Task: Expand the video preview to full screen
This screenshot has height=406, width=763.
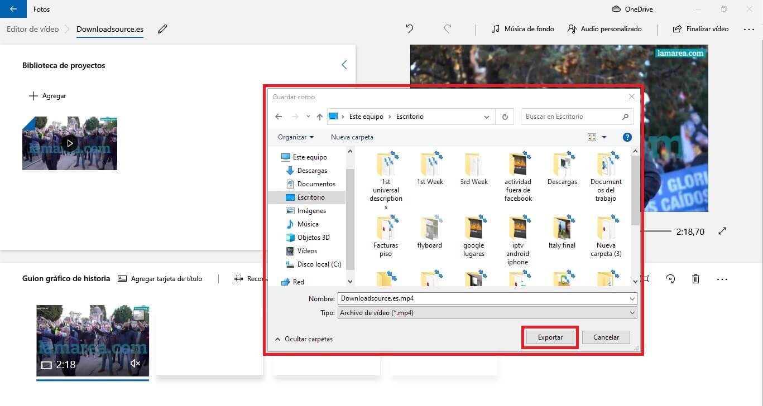Action: 722,231
